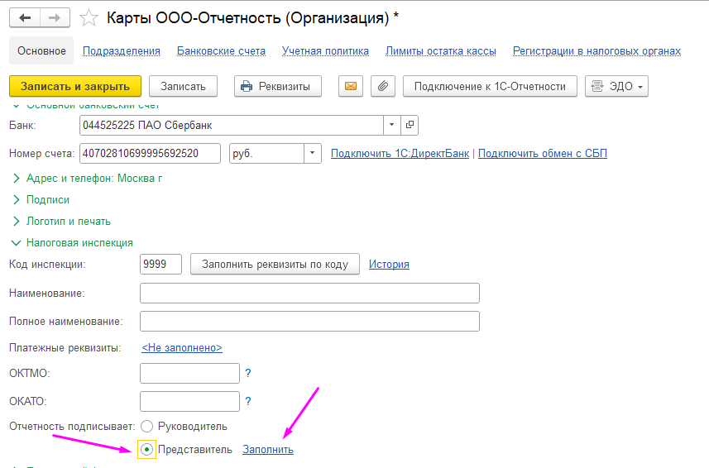The height and width of the screenshot is (468, 709).
Task: Switch to the Банковские счета tab
Action: pyautogui.click(x=221, y=50)
